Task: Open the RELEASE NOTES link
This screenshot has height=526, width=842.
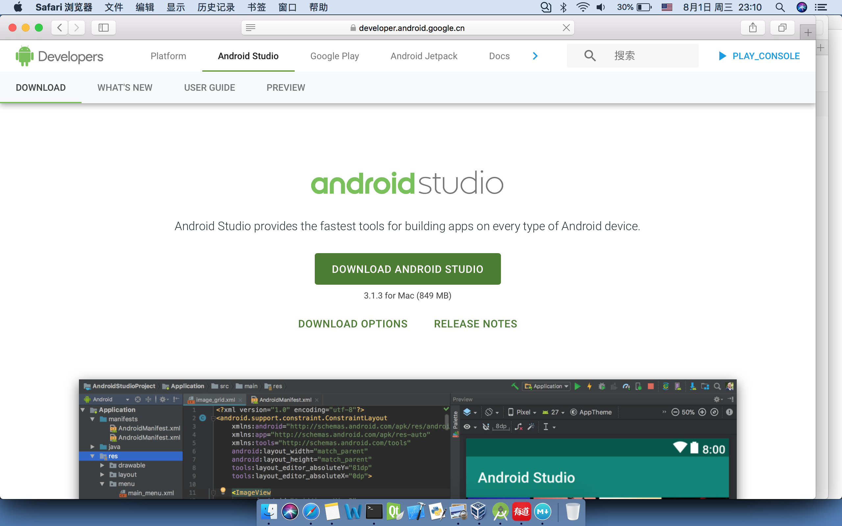Action: coord(475,324)
